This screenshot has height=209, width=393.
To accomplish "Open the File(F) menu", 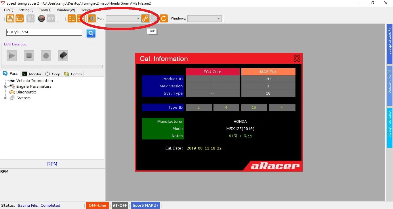I will [9, 10].
